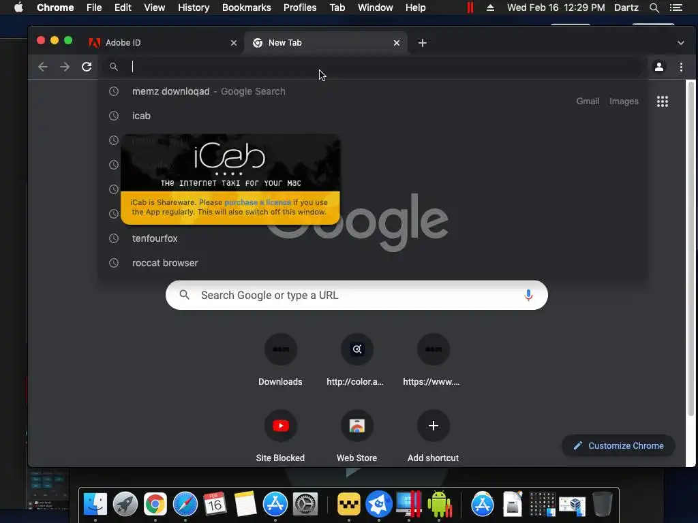Open the Profiles menu
Viewport: 698px width, 523px height.
(x=300, y=7)
